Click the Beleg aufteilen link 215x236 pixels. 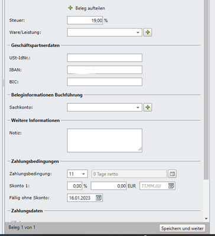tap(90, 8)
